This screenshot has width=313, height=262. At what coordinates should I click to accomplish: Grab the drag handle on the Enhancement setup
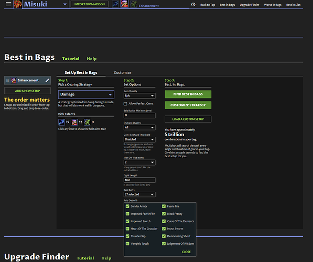point(7,80)
